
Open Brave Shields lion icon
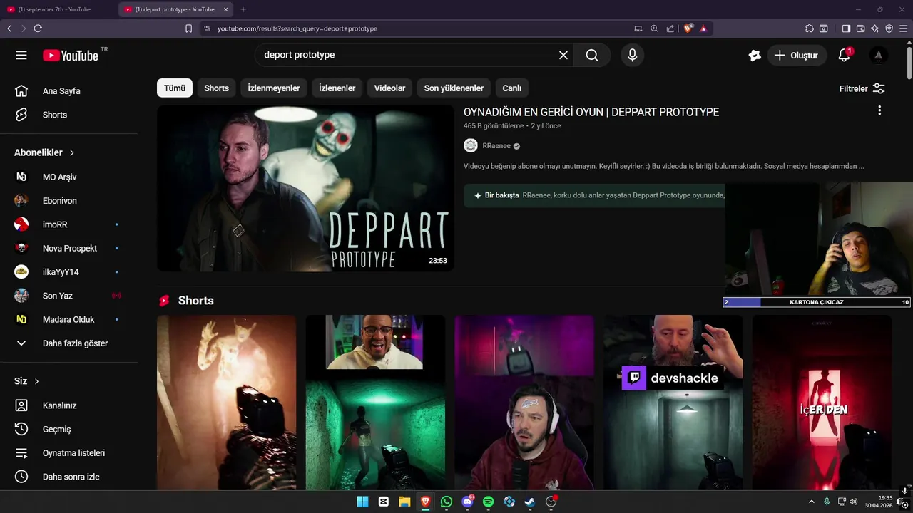(688, 28)
